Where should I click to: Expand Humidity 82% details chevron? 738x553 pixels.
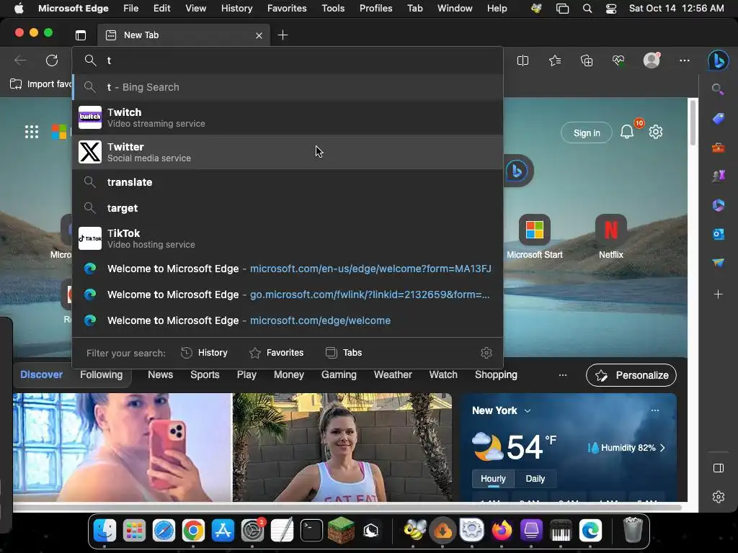(x=662, y=448)
